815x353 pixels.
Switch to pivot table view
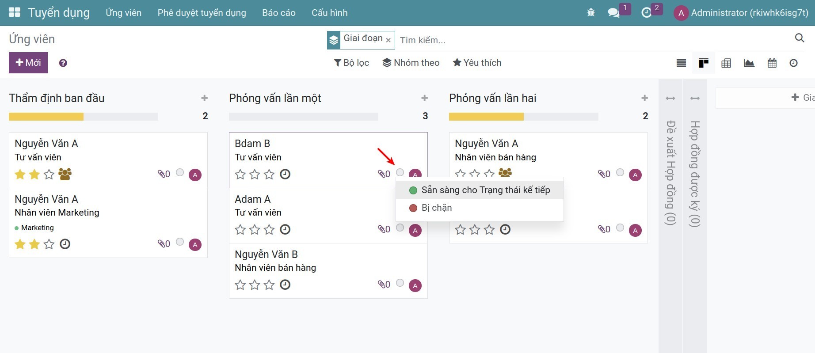pos(726,63)
